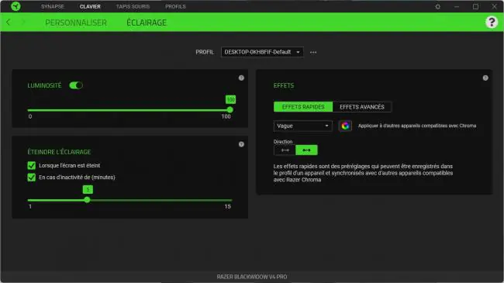This screenshot has width=504, height=283.
Task: Uncheck "En cas d'inactivité de (minutes)"
Action: (32, 178)
